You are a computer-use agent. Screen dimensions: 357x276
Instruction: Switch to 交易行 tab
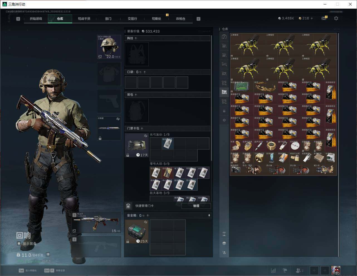[132, 19]
